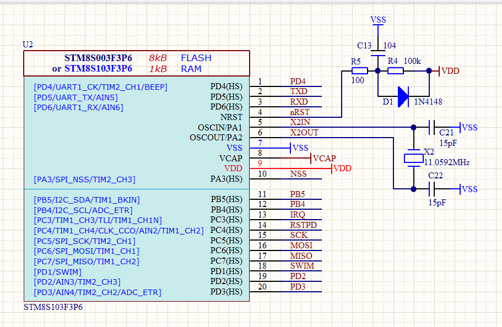Select the STM8S003F3P6 title text
The image size is (502, 327).
click(98, 58)
